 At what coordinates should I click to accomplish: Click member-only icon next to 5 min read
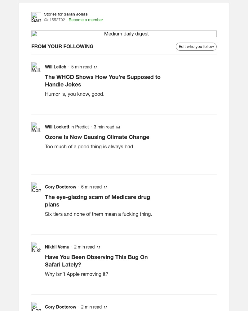click(95, 67)
